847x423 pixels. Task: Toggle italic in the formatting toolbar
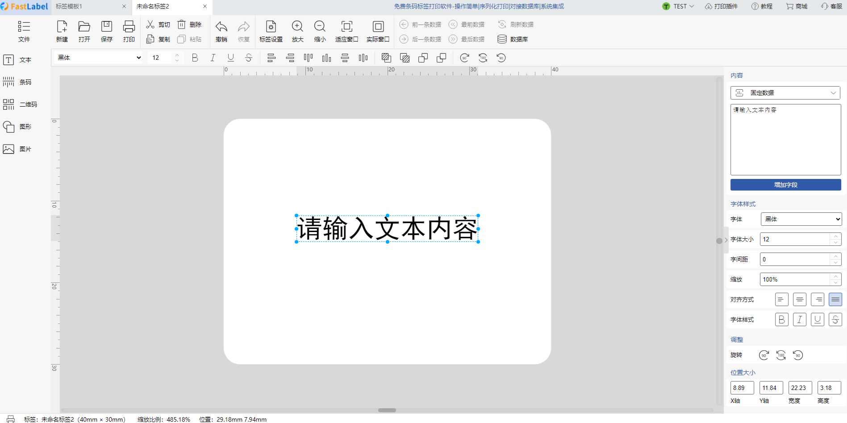213,58
